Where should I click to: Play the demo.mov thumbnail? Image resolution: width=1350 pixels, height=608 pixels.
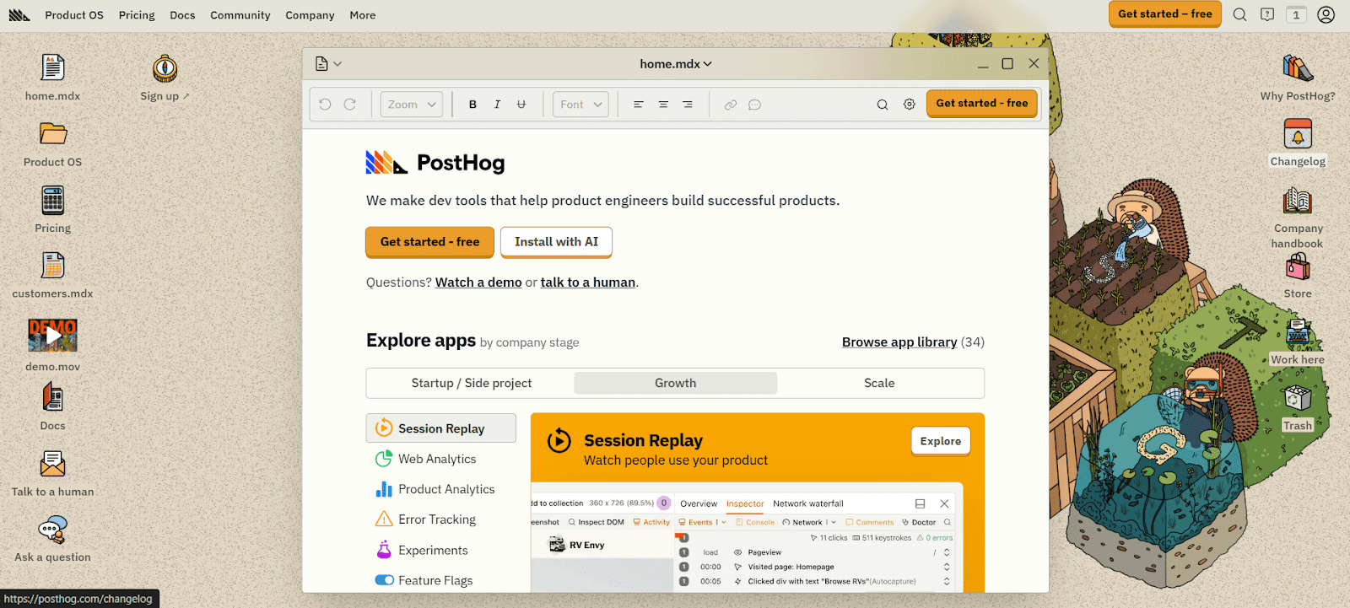[x=52, y=336]
